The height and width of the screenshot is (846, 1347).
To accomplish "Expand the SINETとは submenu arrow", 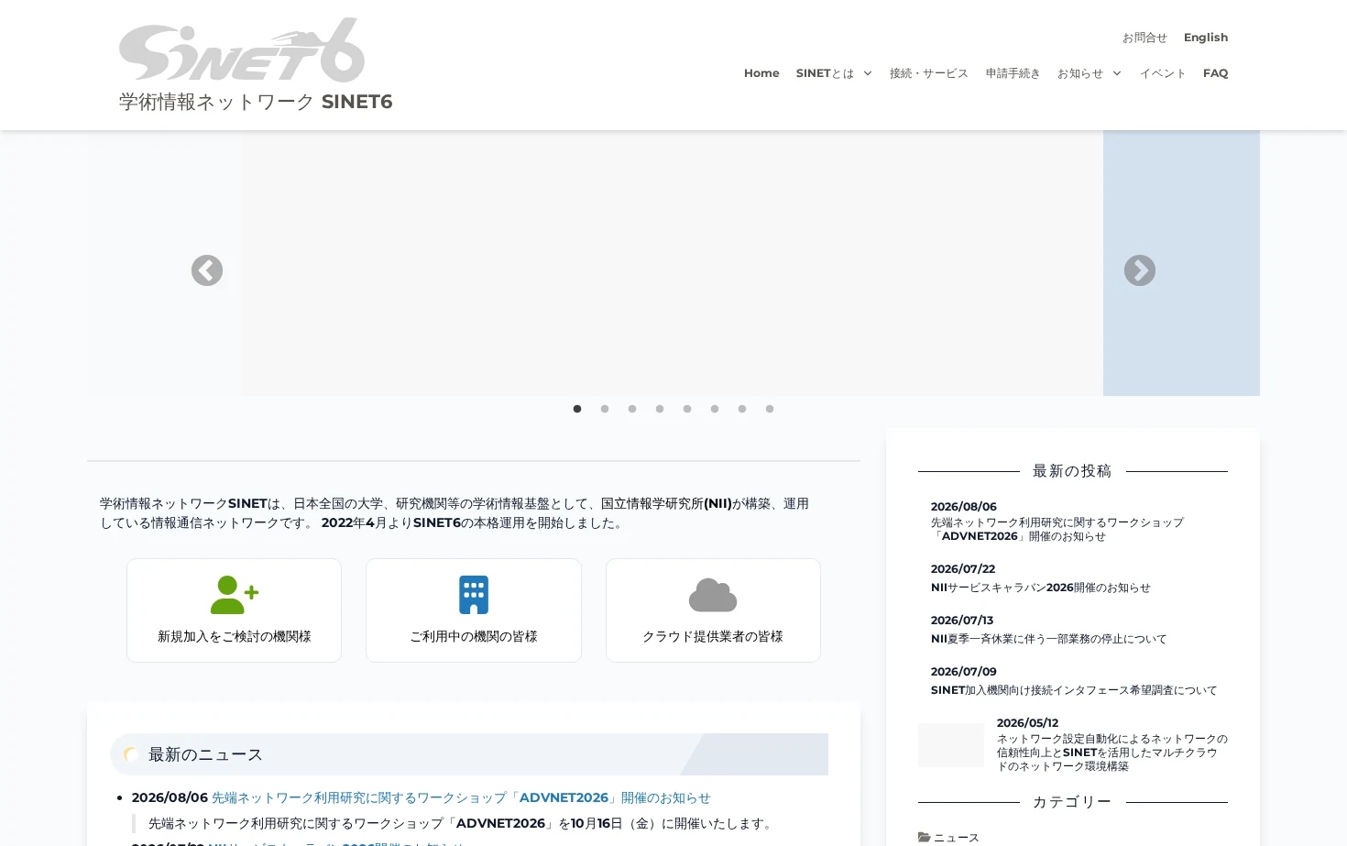I will 868,73.
